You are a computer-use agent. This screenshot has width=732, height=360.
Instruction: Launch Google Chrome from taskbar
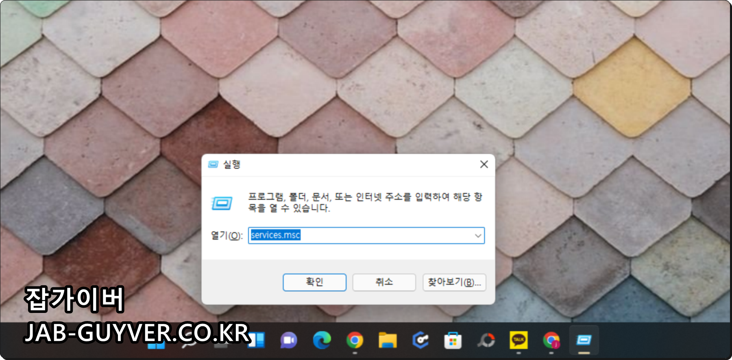355,340
